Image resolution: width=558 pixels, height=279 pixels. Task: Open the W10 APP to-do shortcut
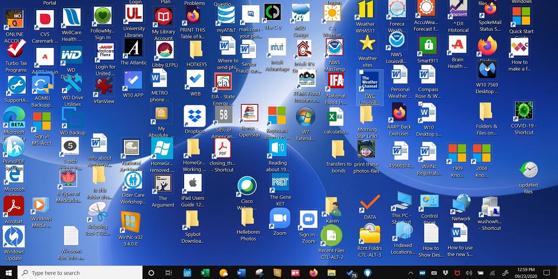pyautogui.click(x=133, y=81)
